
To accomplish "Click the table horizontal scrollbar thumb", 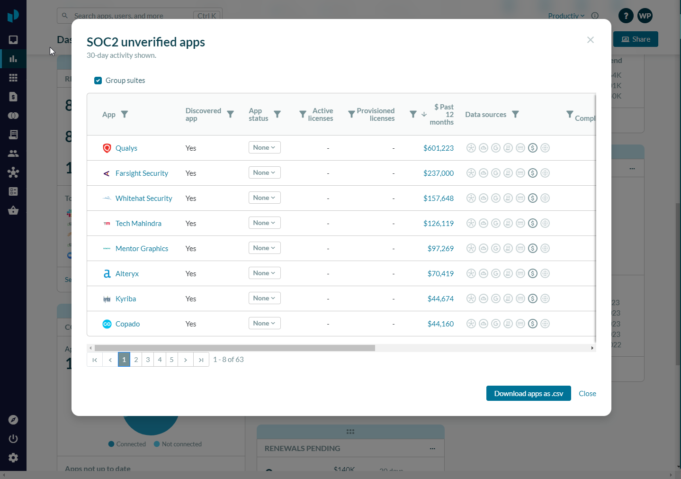I will coord(235,348).
